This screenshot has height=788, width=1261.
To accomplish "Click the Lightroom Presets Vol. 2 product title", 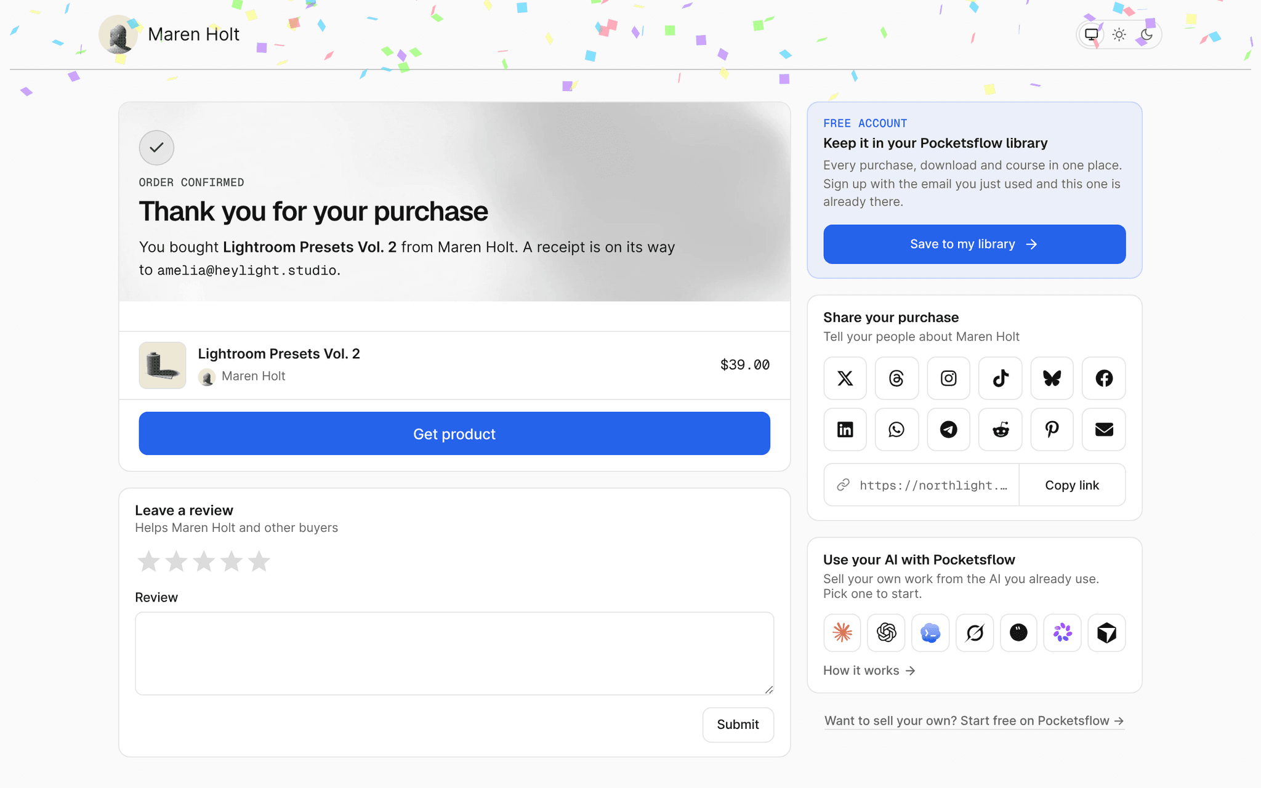I will pos(279,353).
